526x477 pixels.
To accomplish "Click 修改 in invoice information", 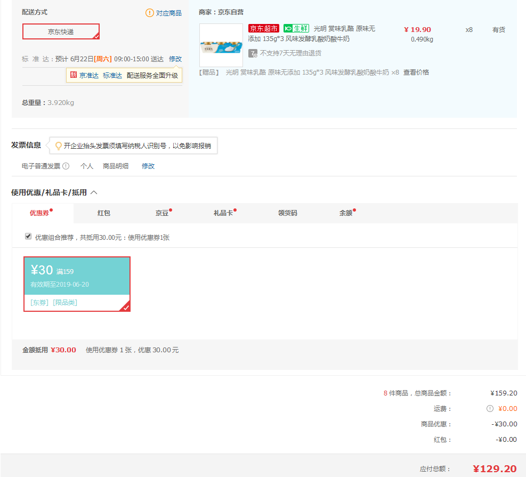I will click(148, 166).
